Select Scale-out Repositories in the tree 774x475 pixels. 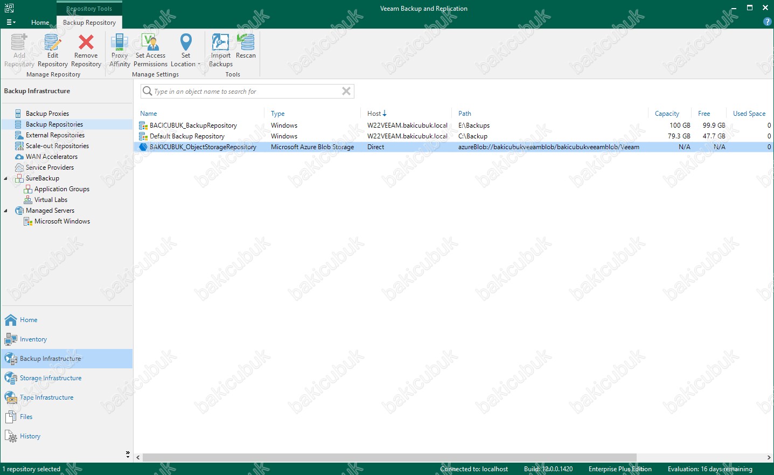click(x=57, y=146)
